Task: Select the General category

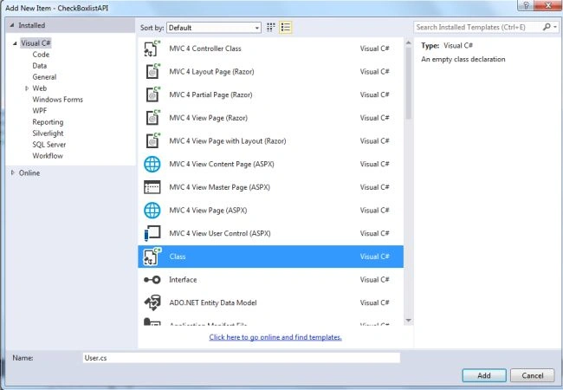Action: [x=44, y=77]
